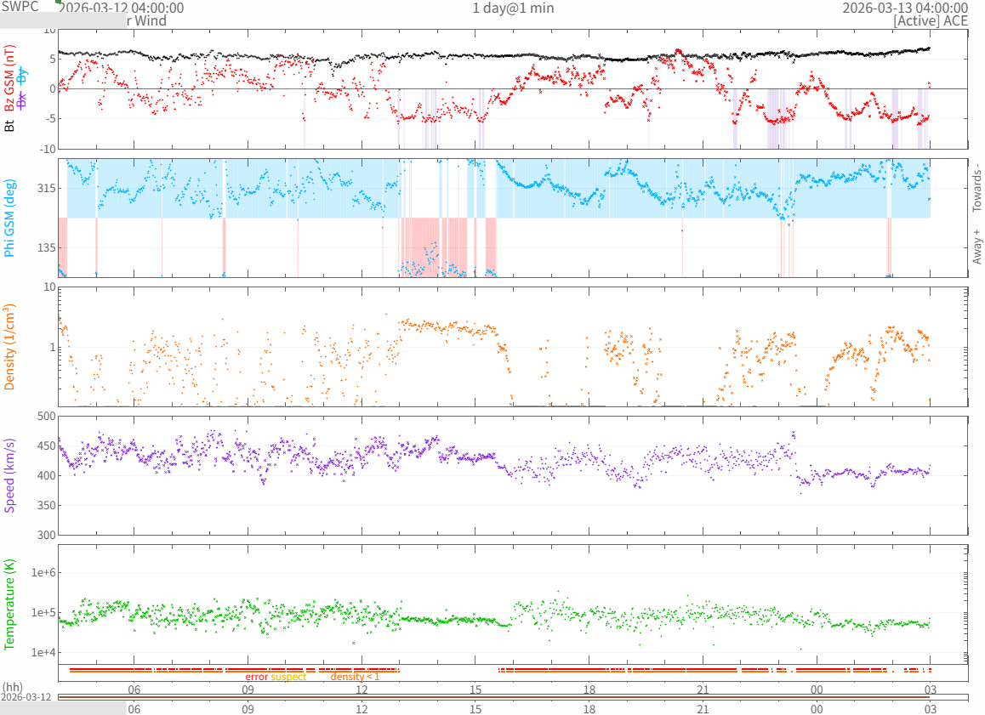Toggle the Bz GSM (nT) series
The height and width of the screenshot is (715, 985).
click(10, 80)
